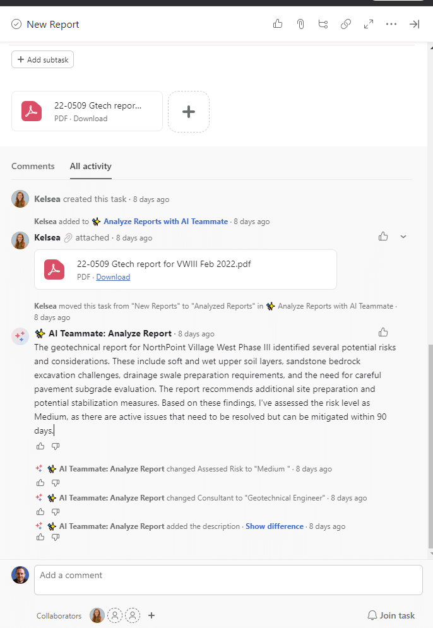This screenshot has height=628, width=433.
Task: Like this task with thumbs up icon
Action: coord(278,24)
